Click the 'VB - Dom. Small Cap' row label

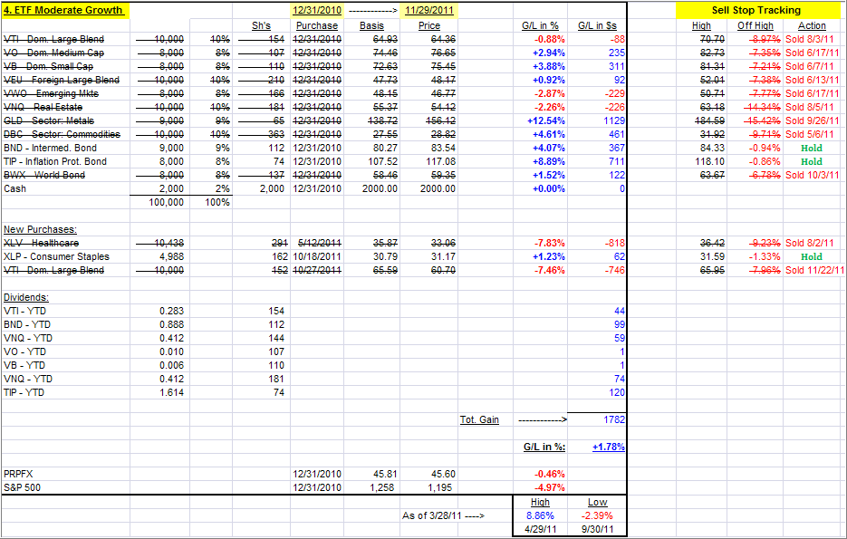coord(48,66)
